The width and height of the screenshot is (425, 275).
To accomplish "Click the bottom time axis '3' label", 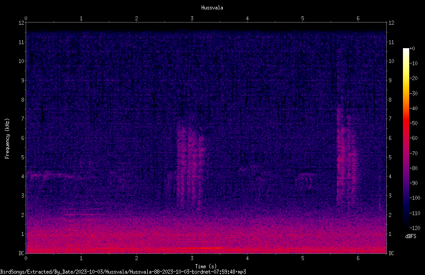I will 192,258.
